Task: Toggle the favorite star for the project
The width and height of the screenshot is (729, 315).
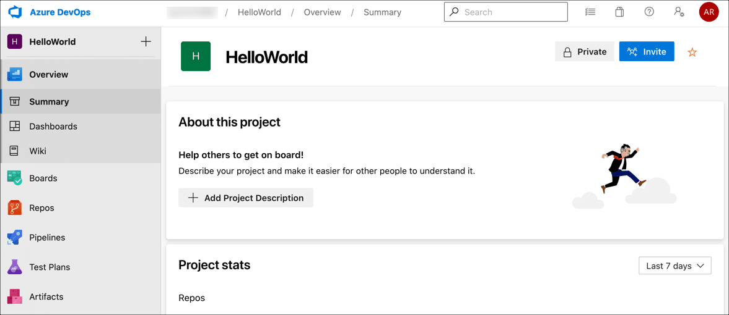Action: 692,52
